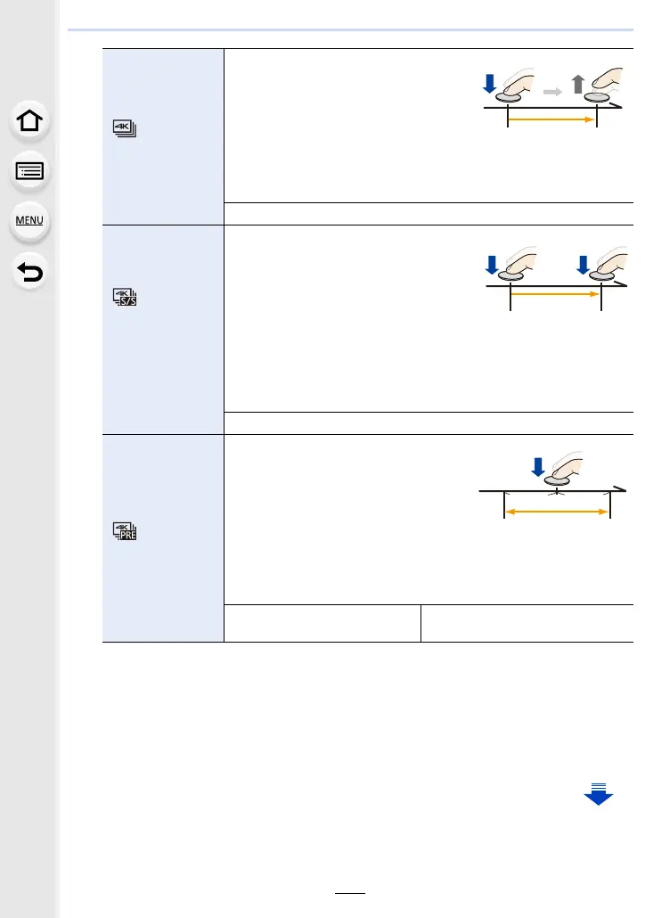
Task: Select the 4K Burst mode icon
Action: (125, 128)
